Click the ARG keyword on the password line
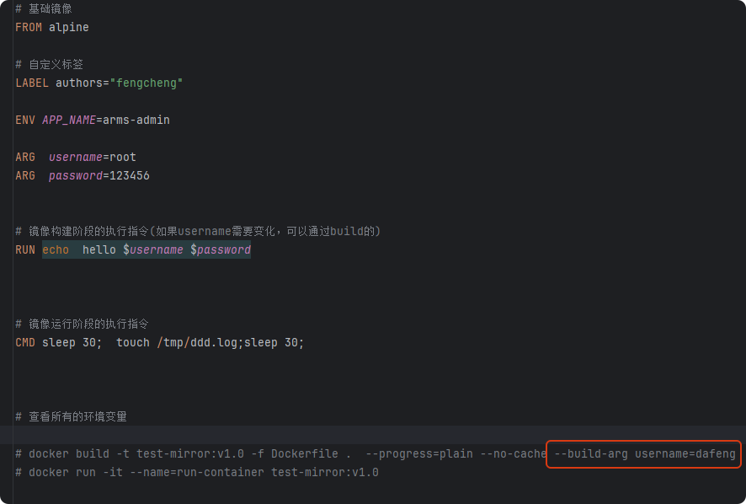This screenshot has width=746, height=504. (25, 176)
